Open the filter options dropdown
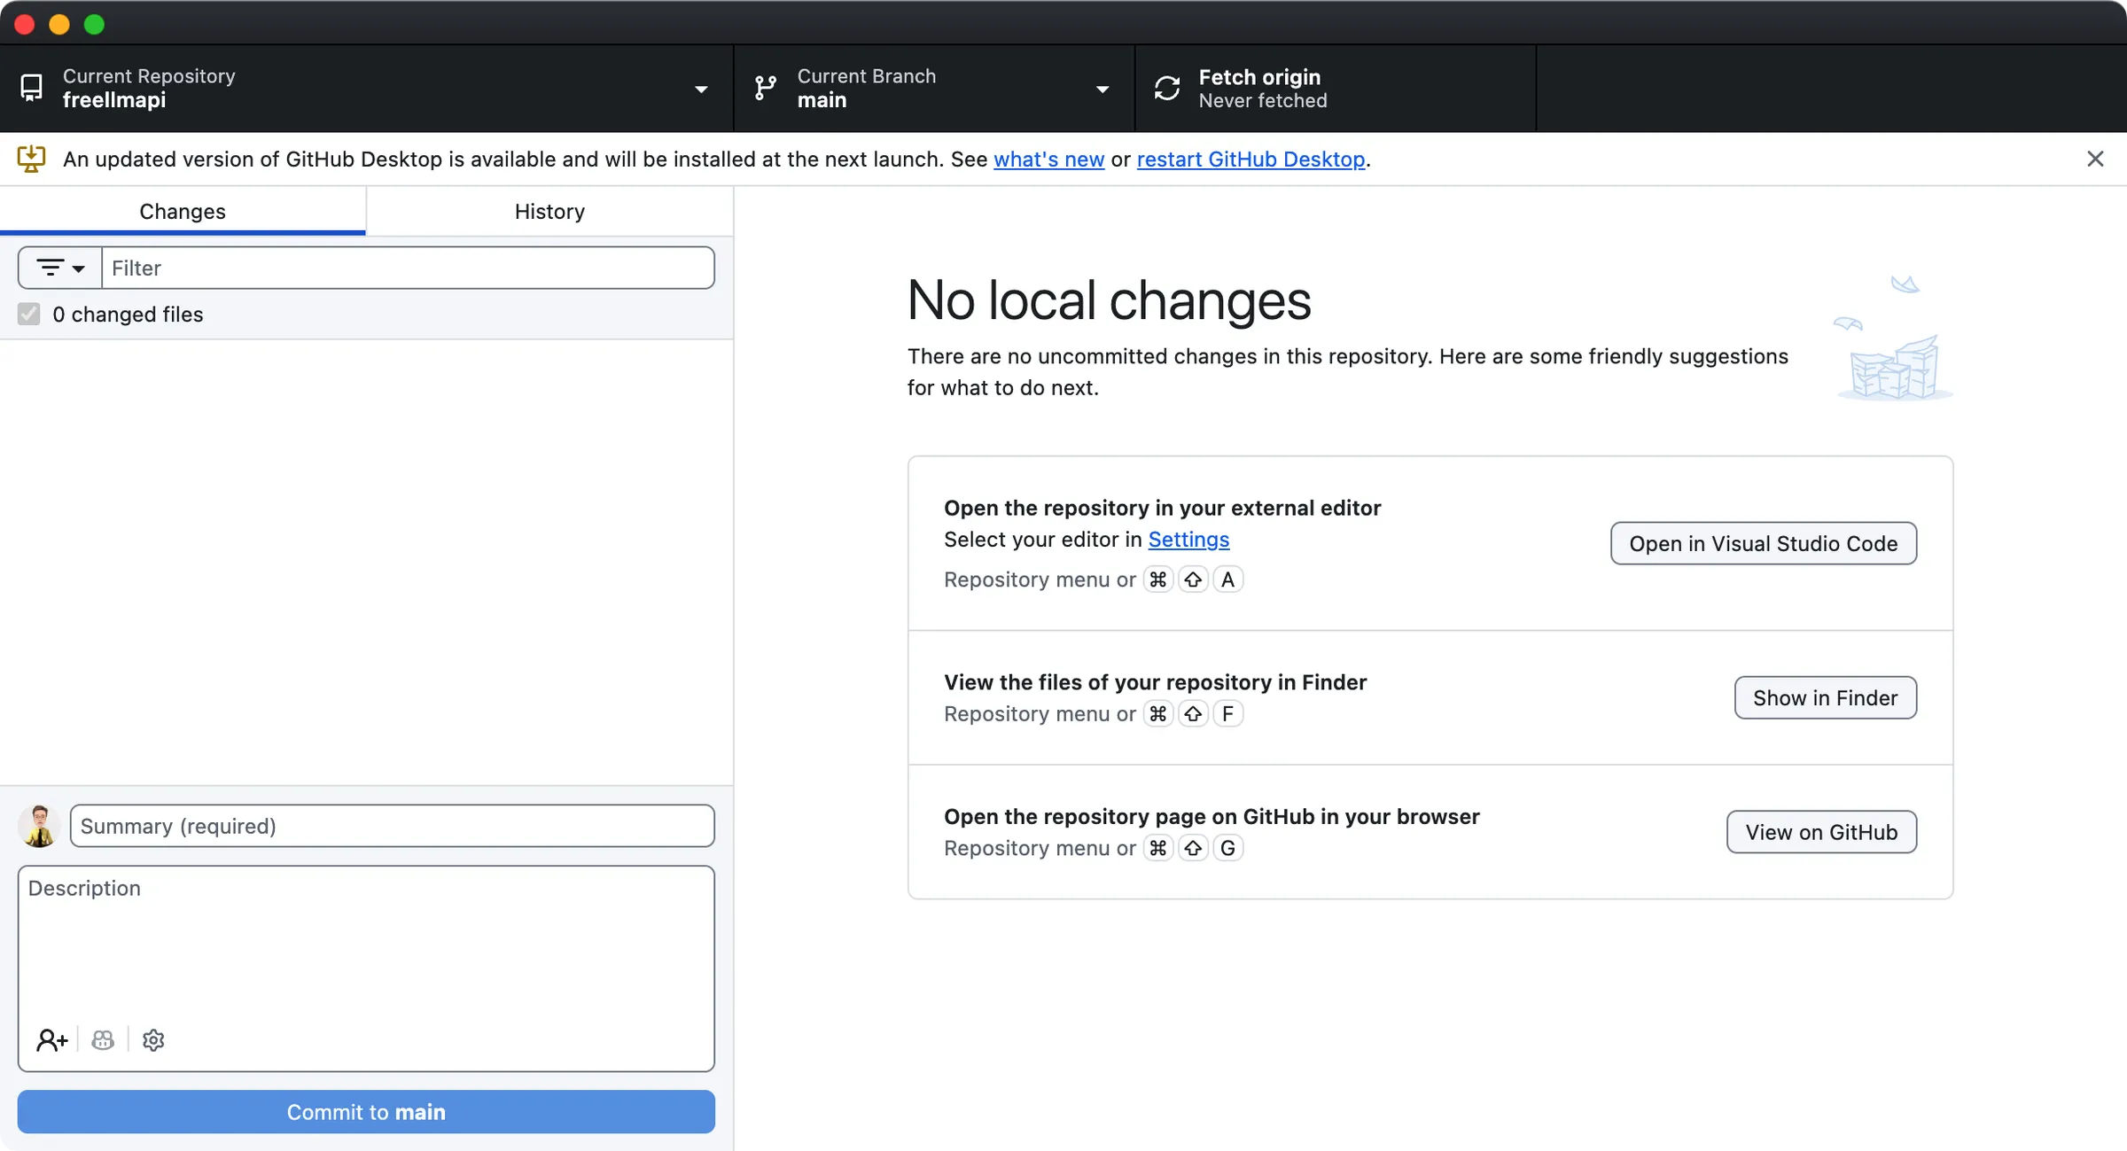Image resolution: width=2127 pixels, height=1151 pixels. [60, 268]
